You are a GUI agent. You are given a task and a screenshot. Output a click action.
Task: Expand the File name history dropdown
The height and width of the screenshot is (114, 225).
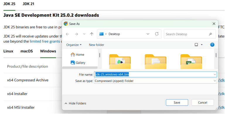pos(215,74)
